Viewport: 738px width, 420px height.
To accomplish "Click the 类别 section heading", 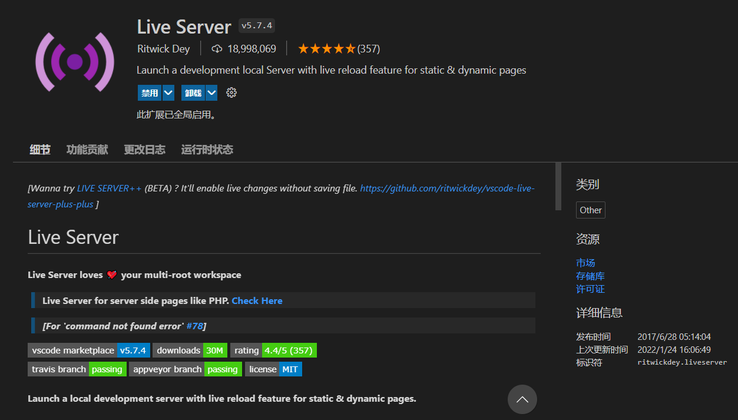I will [x=587, y=184].
